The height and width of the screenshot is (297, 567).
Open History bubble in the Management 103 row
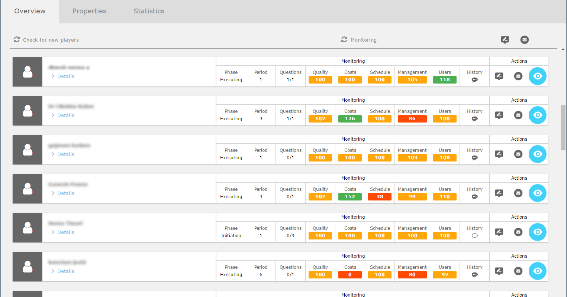[475, 158]
